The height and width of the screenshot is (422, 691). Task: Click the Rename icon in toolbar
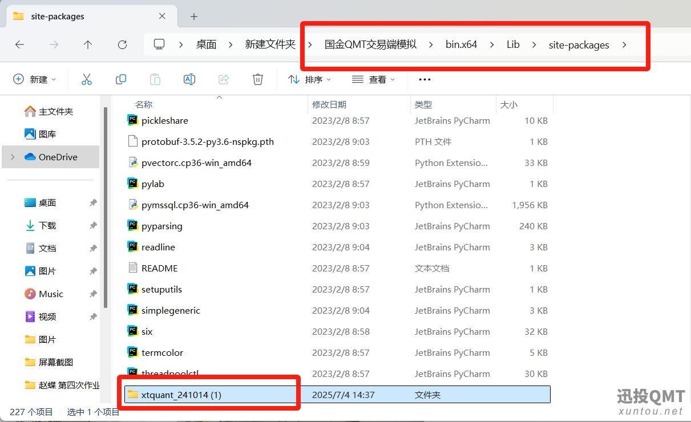[189, 79]
